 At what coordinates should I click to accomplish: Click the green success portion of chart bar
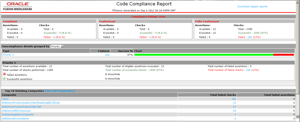pos(204,55)
